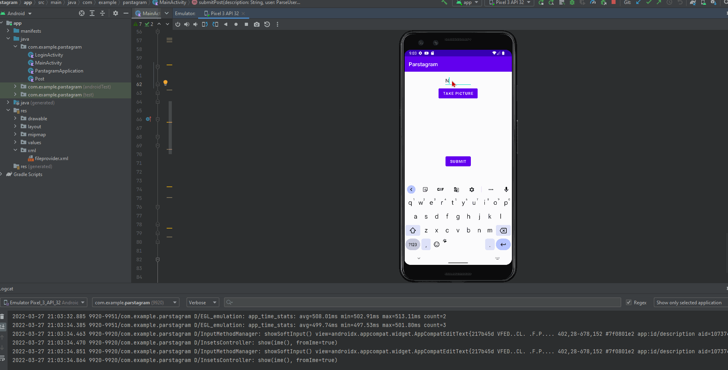Screen dimensions: 728x370
Task: Open the Android project view dropdown
Action: (16, 14)
